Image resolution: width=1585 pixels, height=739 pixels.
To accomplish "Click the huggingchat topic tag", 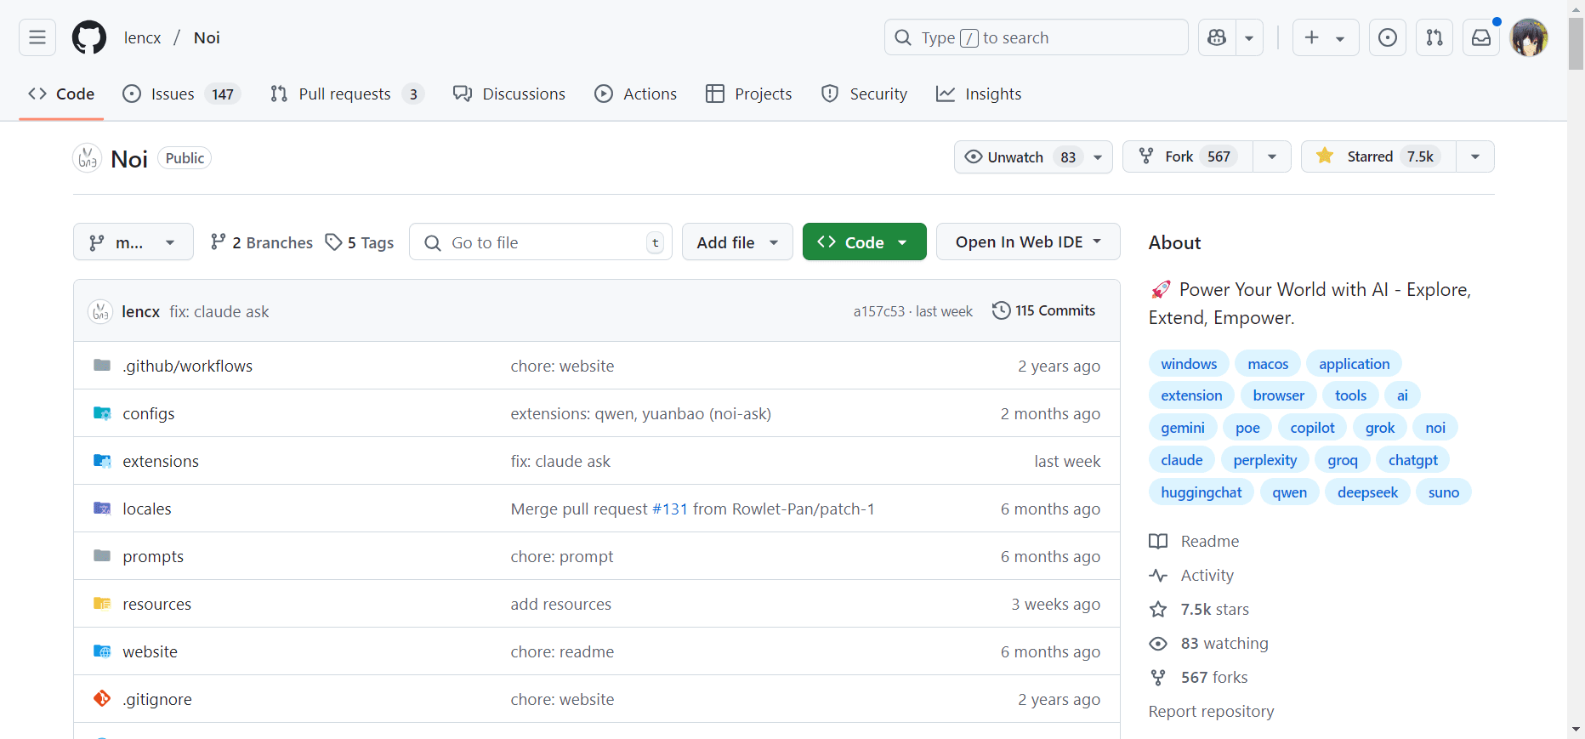I will pos(1201,492).
